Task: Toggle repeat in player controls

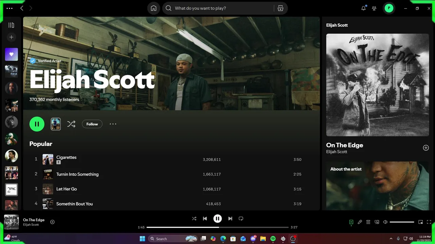Action: (x=241, y=219)
